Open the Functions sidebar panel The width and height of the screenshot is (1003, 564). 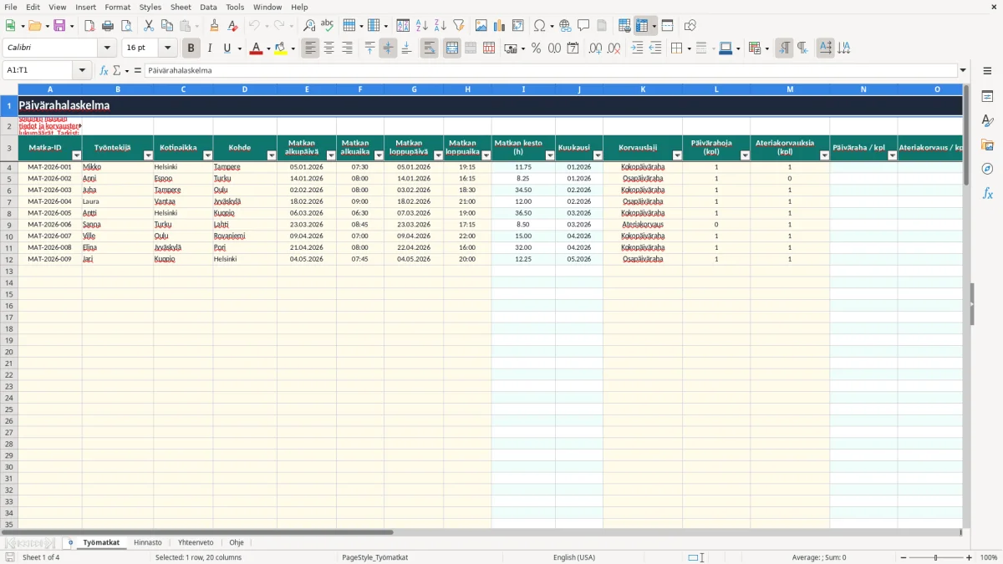987,193
